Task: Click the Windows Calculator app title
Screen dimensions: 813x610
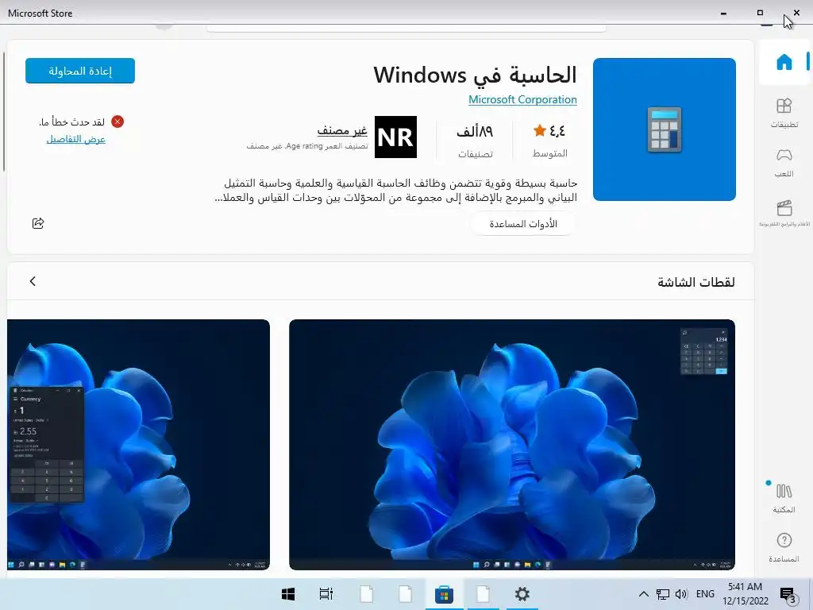Action: (x=475, y=75)
